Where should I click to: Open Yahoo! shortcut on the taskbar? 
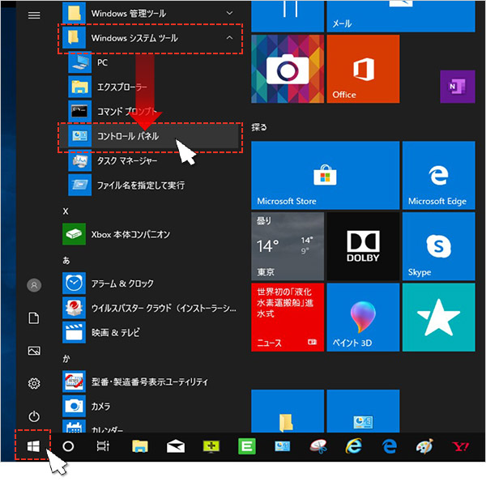(461, 446)
